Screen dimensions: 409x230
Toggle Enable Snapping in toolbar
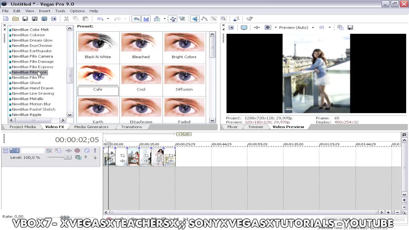coord(136,19)
